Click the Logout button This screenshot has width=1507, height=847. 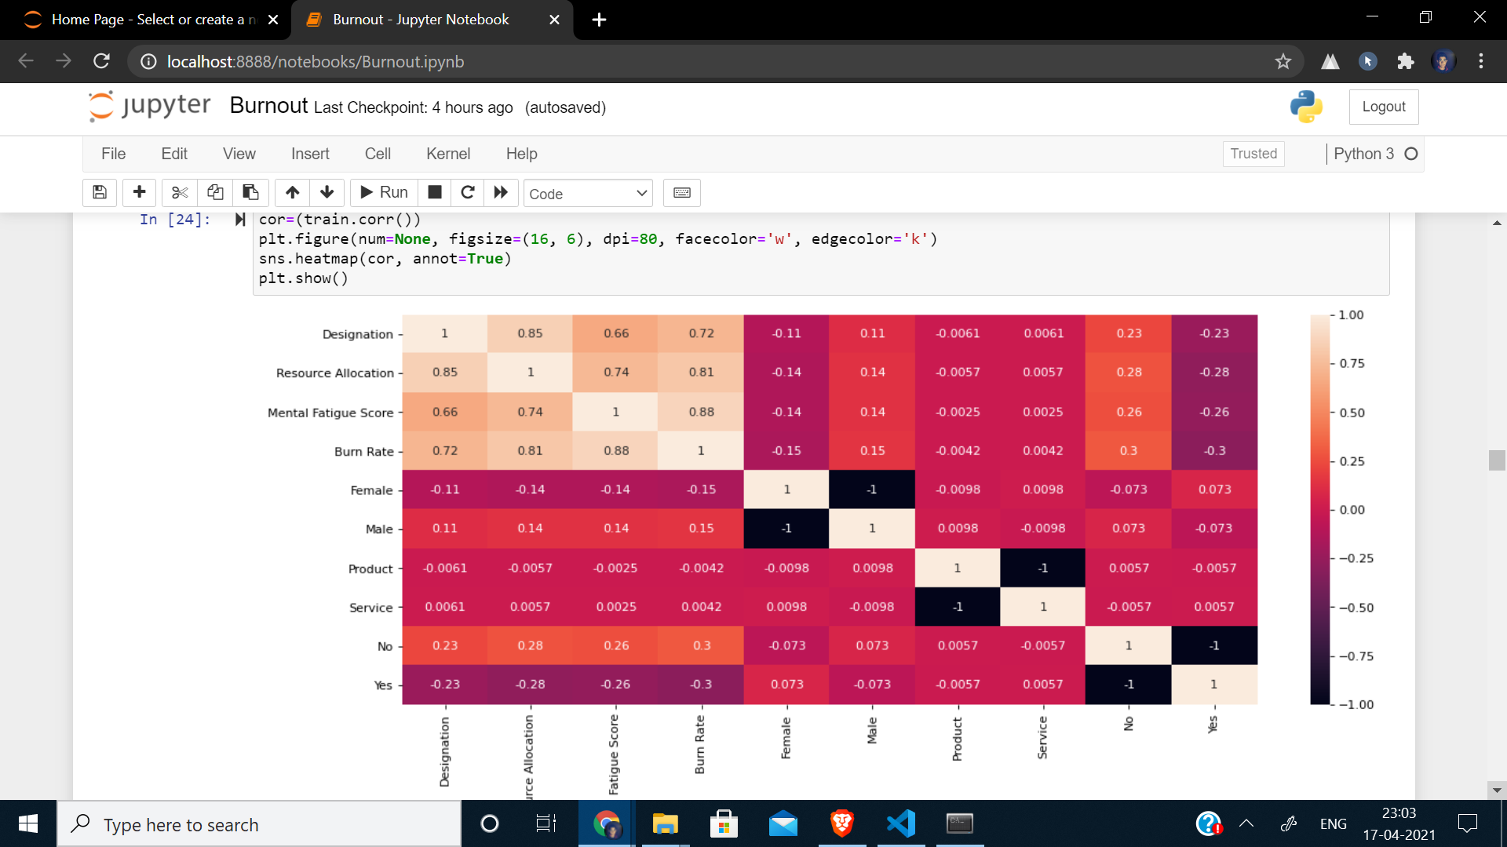(x=1383, y=107)
